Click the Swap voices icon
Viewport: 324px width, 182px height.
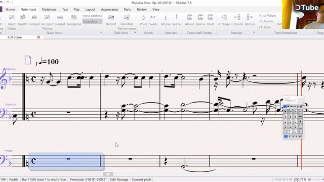pyautogui.click(x=153, y=17)
